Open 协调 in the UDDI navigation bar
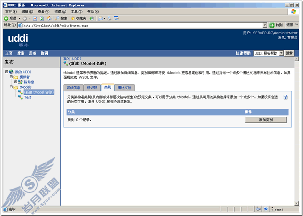Image resolution: width=303 pixels, height=216 pixels. (44, 53)
